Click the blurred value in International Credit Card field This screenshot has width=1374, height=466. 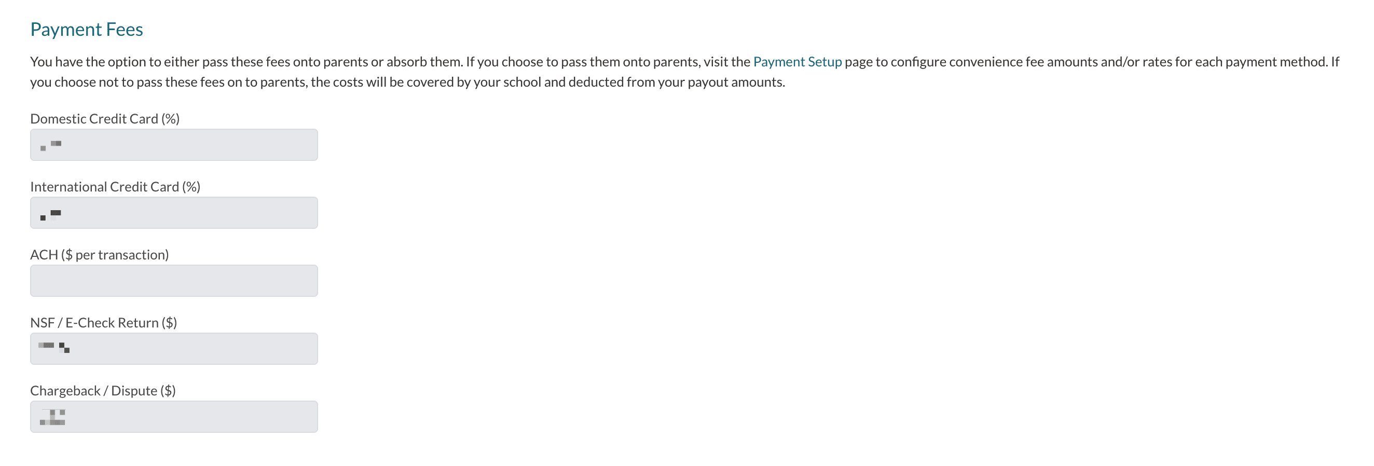coord(51,214)
